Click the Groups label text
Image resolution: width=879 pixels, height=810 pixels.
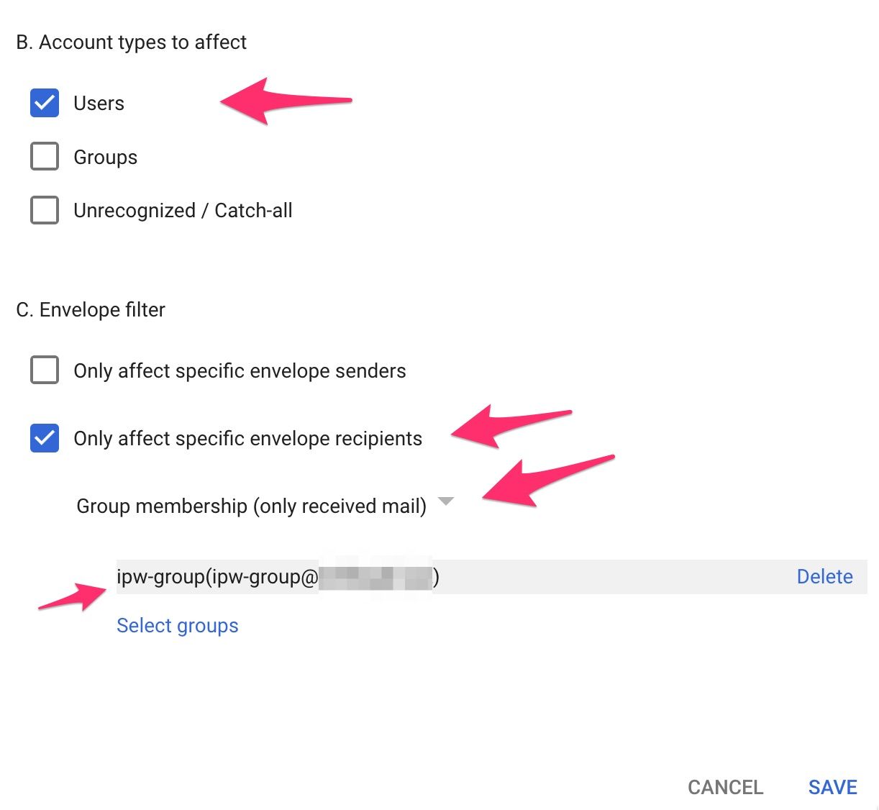(x=105, y=157)
